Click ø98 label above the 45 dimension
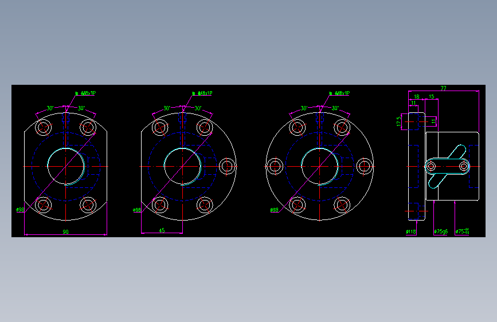The width and height of the screenshot is (497, 322). click(x=137, y=210)
